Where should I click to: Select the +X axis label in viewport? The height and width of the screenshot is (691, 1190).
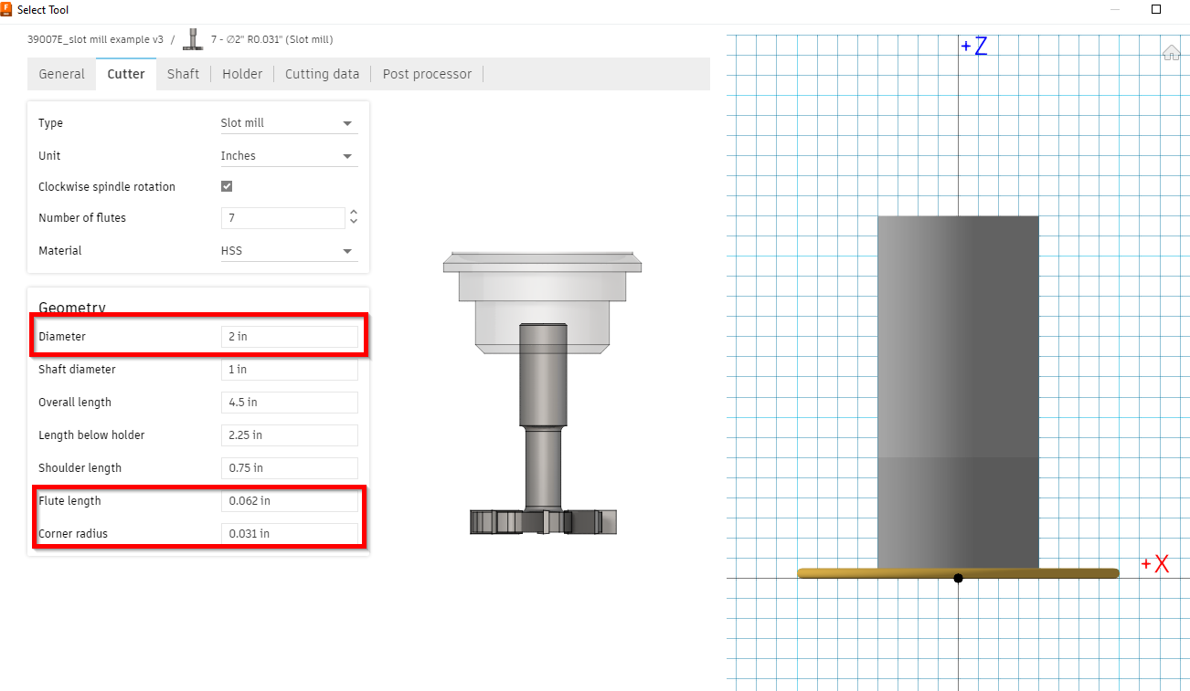pos(1155,563)
